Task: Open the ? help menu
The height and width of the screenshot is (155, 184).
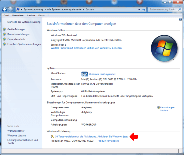Action: [x=48, y=15]
